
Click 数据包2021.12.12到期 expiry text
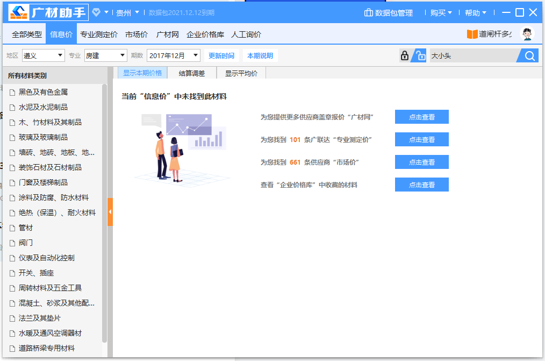coord(182,13)
